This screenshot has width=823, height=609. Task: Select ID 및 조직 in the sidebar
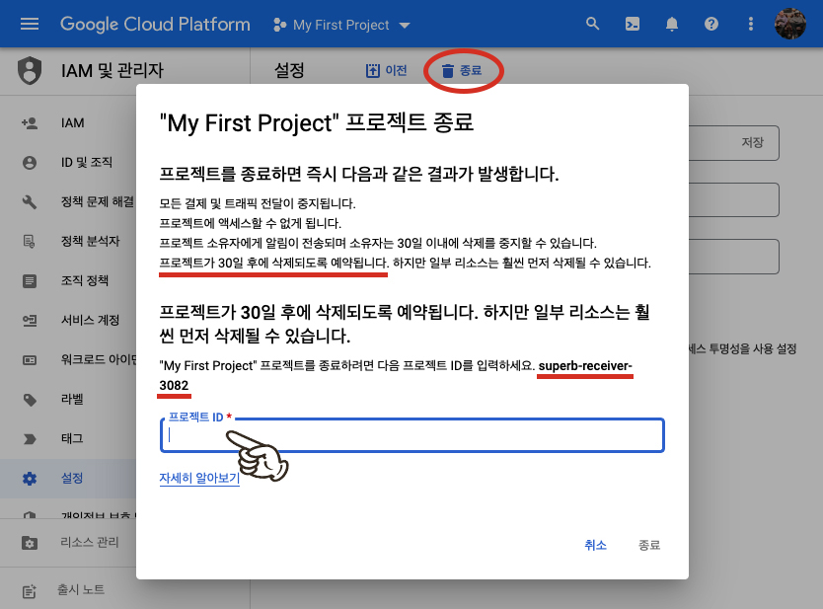(x=87, y=162)
